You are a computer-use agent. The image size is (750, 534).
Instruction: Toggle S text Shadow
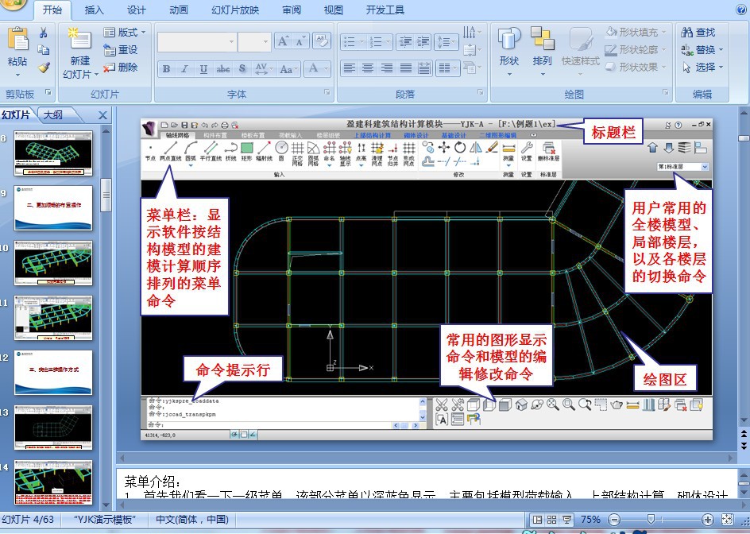(x=242, y=69)
